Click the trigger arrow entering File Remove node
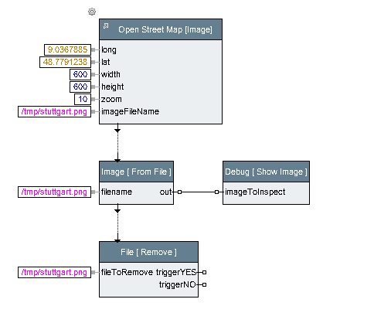The image size is (374, 323). coord(117,240)
